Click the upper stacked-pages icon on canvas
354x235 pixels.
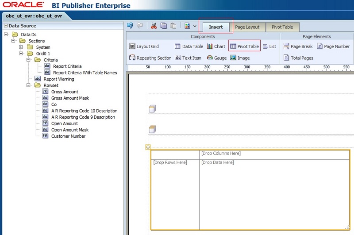coord(152,108)
